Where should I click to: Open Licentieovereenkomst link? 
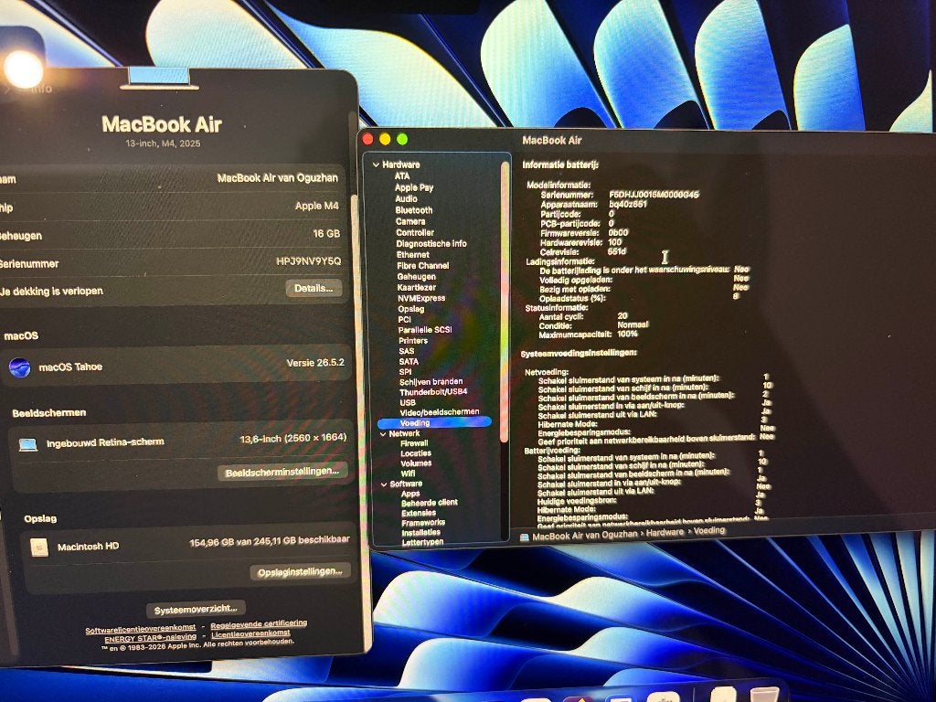click(x=250, y=634)
